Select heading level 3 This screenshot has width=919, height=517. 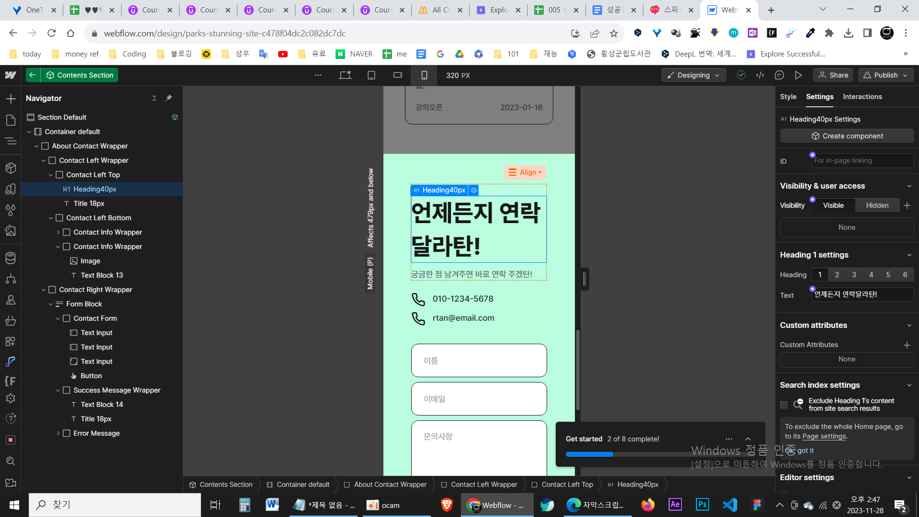point(854,275)
